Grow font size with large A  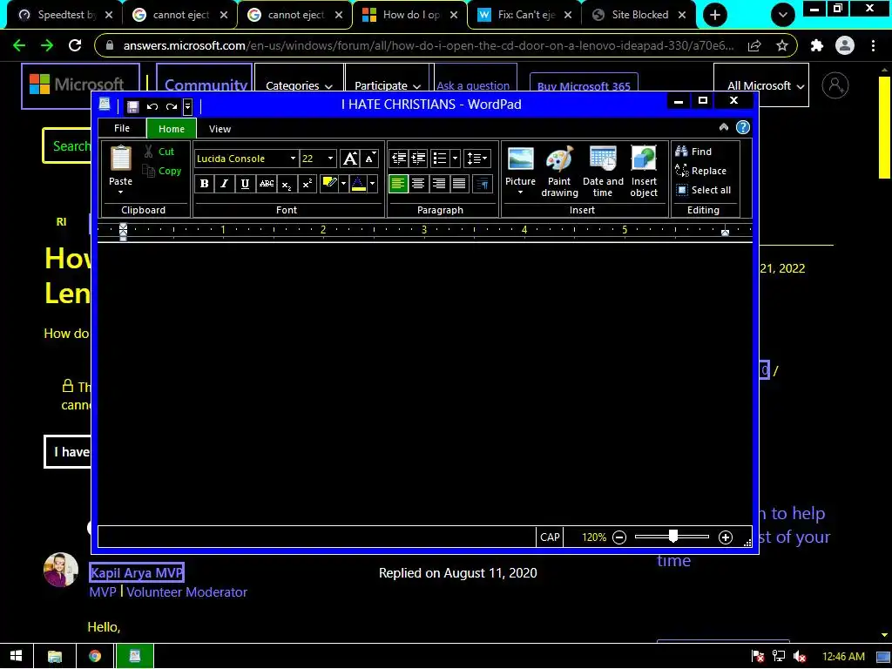point(350,159)
